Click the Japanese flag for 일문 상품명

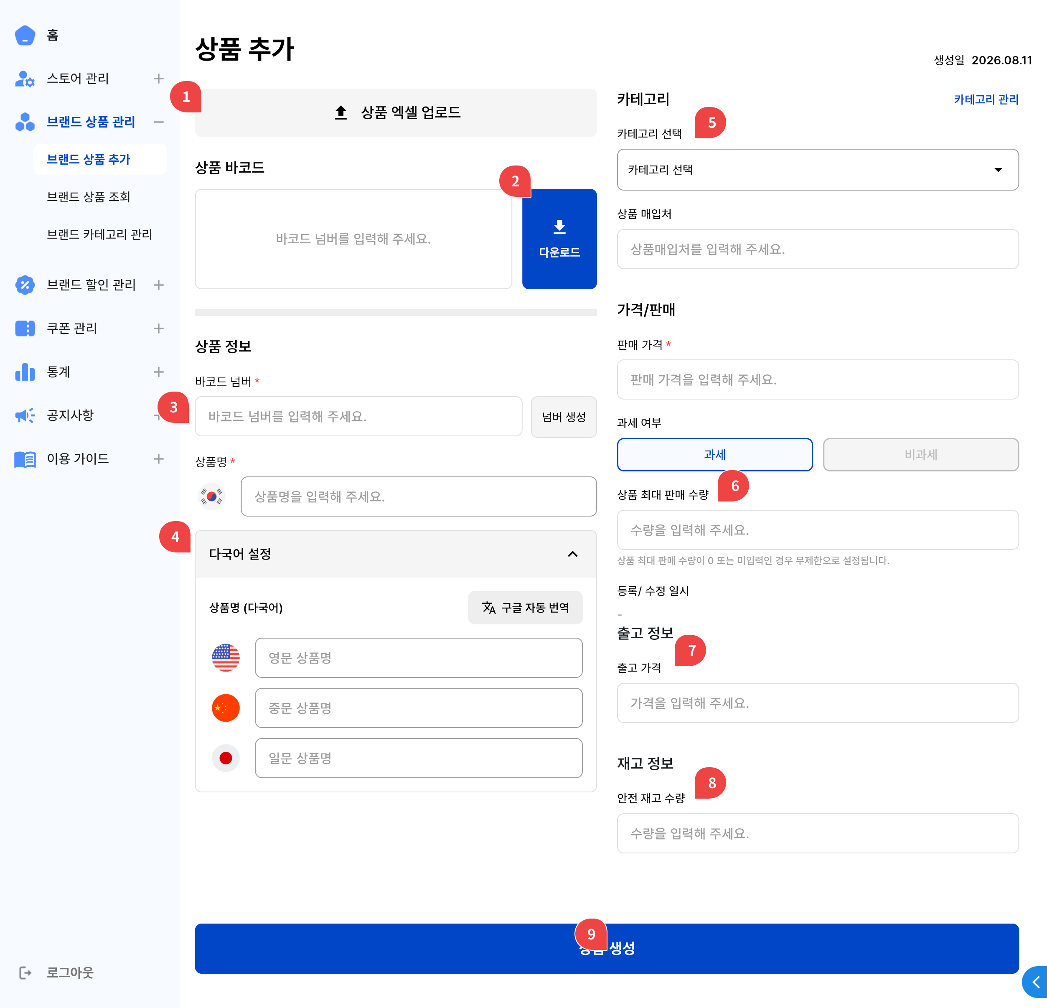[226, 758]
